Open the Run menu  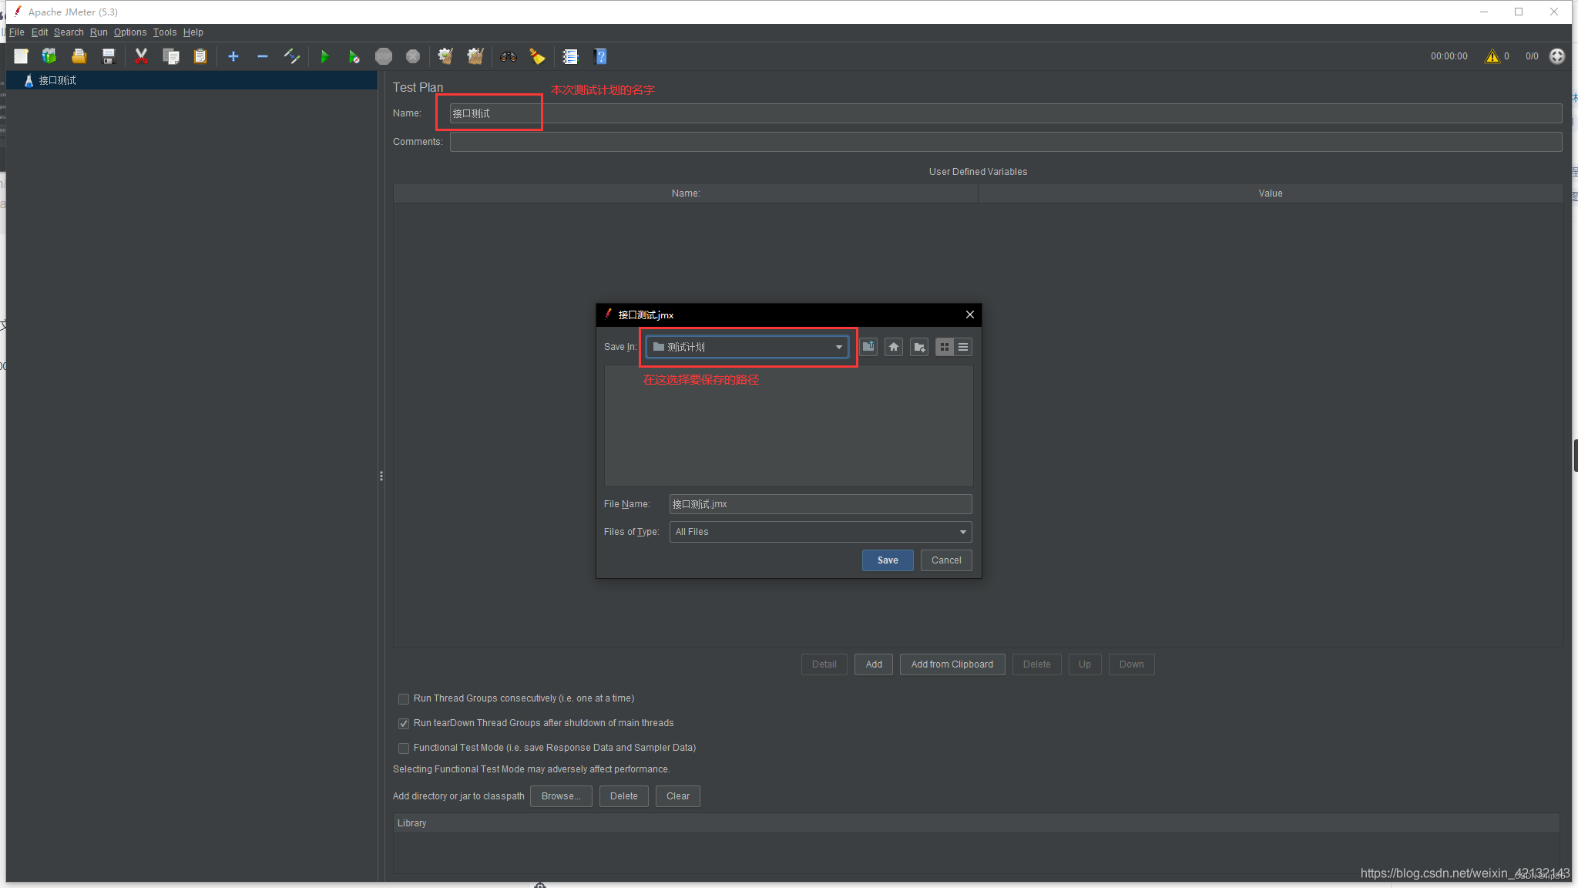[98, 32]
